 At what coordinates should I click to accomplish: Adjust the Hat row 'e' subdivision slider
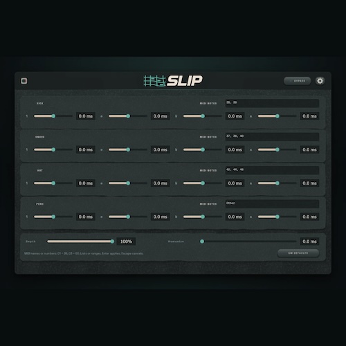[128, 183]
